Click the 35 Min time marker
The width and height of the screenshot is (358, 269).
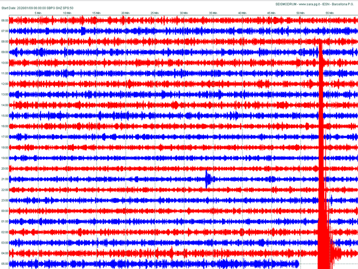point(213,13)
